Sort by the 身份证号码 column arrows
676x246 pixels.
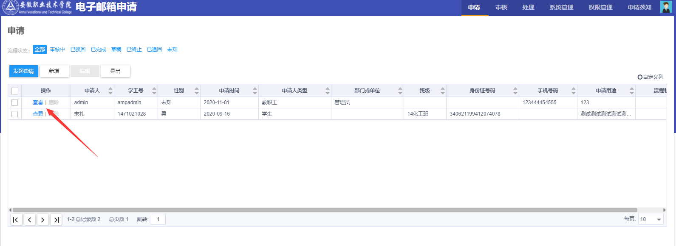tap(515, 91)
